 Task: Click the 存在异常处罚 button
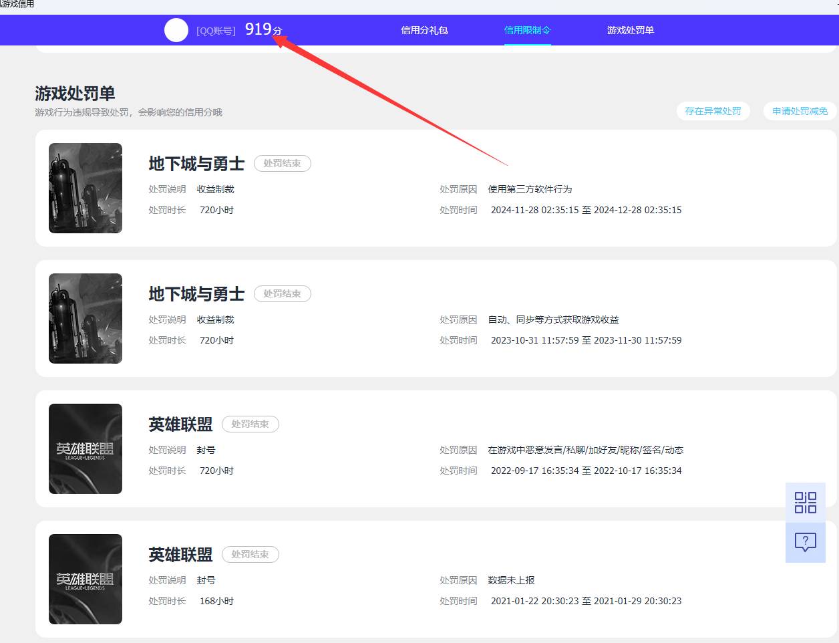point(713,111)
